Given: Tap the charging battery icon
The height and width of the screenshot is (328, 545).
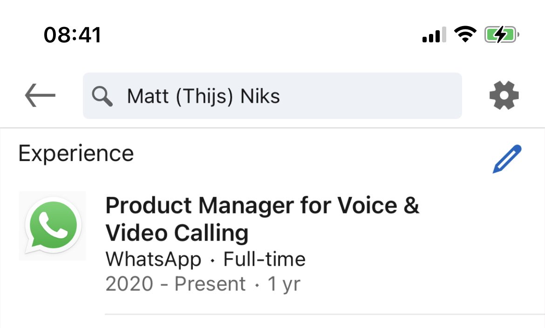Looking at the screenshot, I should 502,34.
